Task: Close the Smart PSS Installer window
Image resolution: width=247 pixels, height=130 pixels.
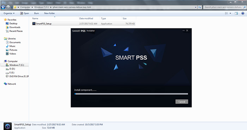Action: [x=187, y=31]
